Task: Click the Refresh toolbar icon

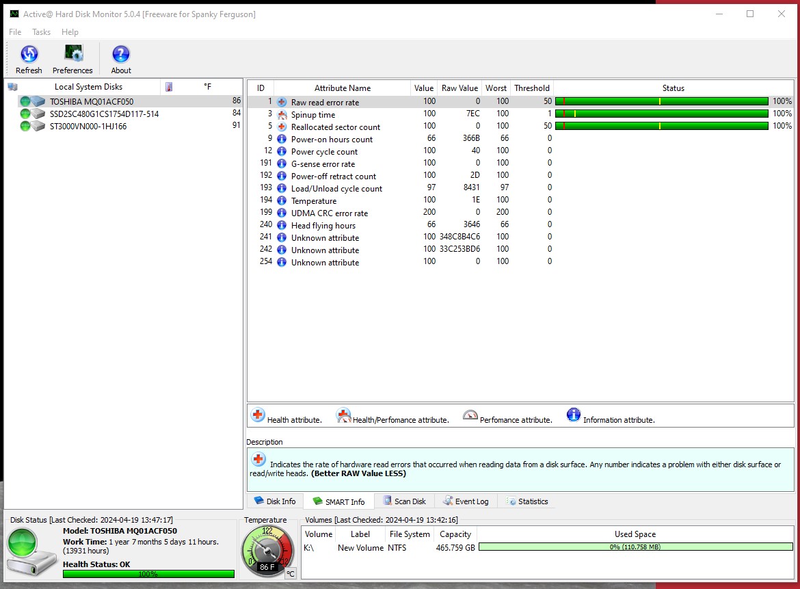Action: click(29, 55)
